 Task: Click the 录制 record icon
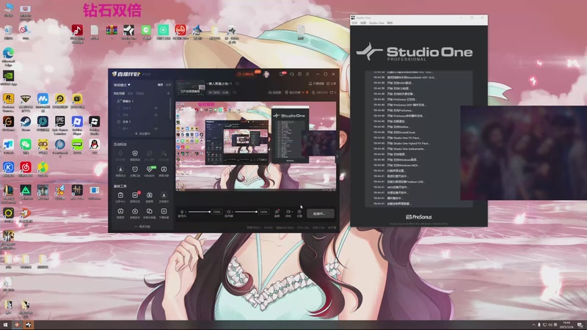click(288, 213)
